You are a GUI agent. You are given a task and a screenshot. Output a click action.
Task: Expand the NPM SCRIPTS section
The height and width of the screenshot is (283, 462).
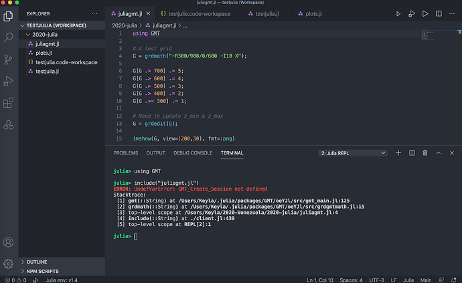coord(62,271)
